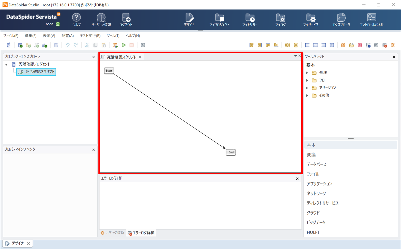
Task: Click the redo arrow icon
Action: [x=76, y=45]
